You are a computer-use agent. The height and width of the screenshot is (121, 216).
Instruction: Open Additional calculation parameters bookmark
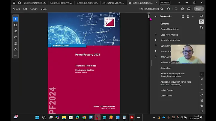click(175, 83)
